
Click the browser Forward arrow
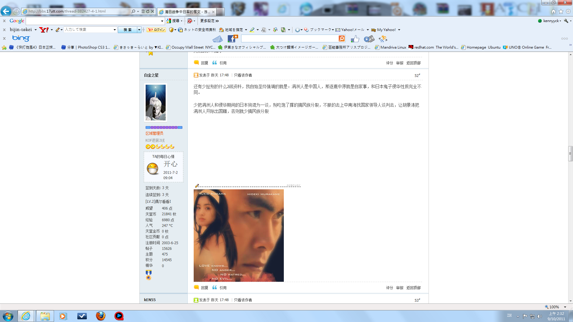point(16,11)
